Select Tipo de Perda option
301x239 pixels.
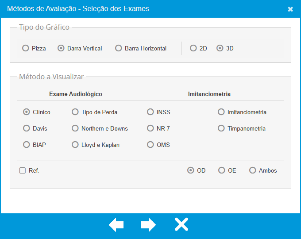pyautogui.click(x=75, y=112)
